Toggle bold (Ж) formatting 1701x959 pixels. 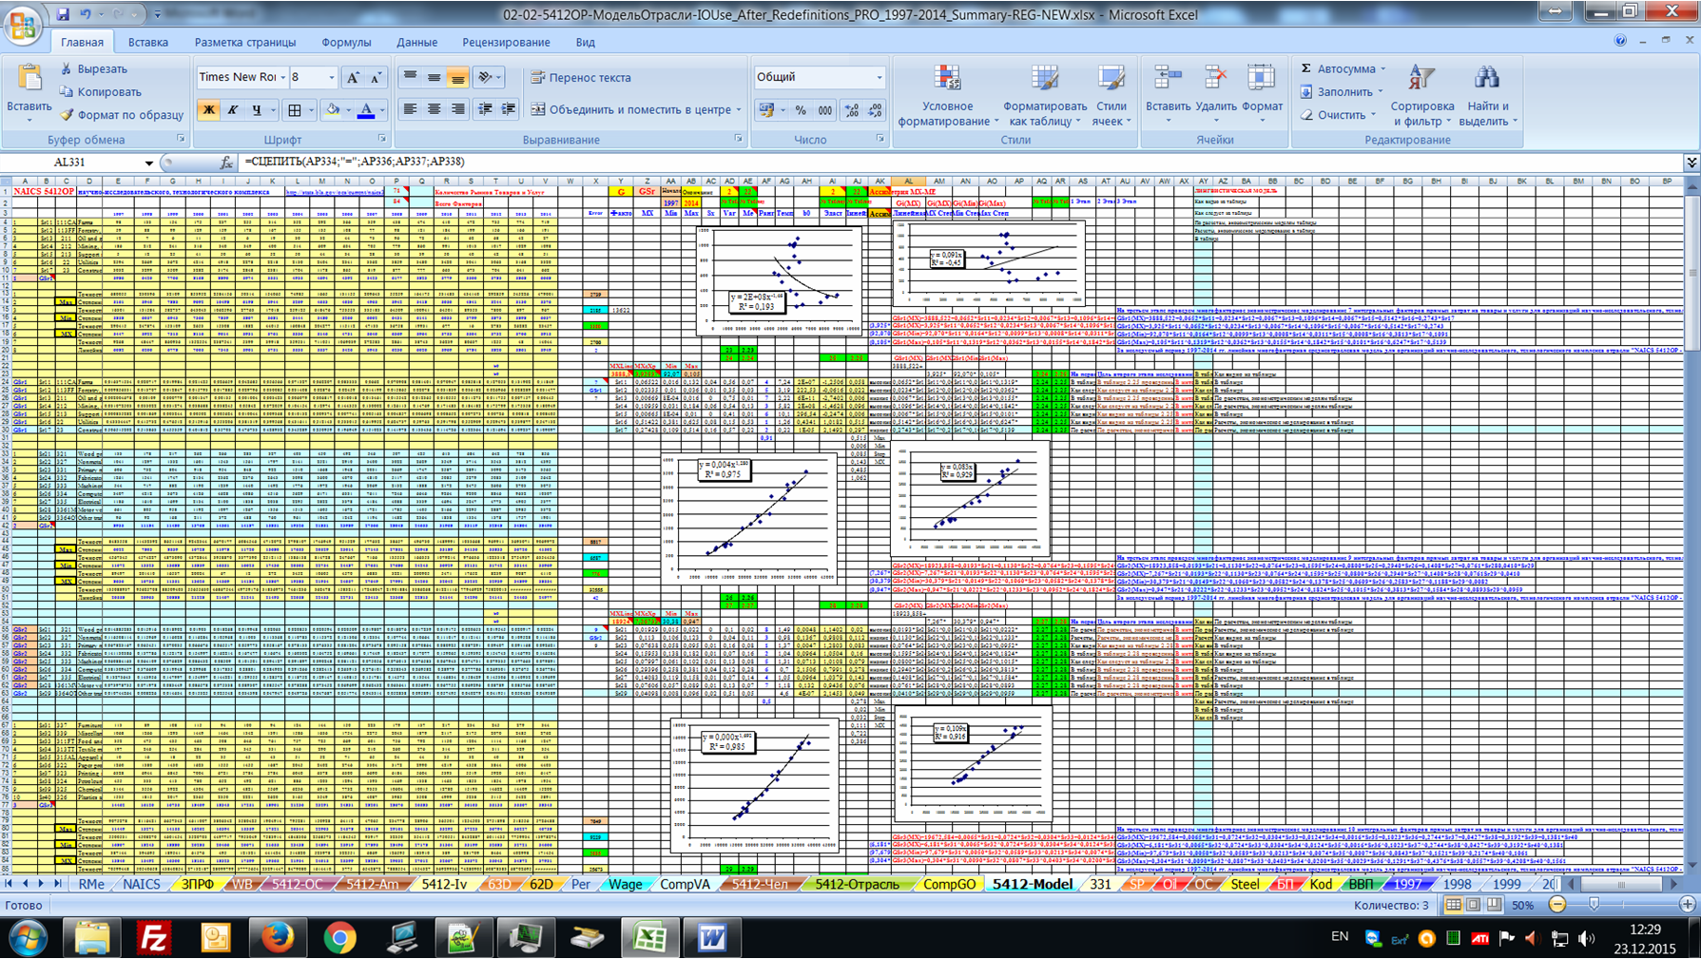coord(208,110)
